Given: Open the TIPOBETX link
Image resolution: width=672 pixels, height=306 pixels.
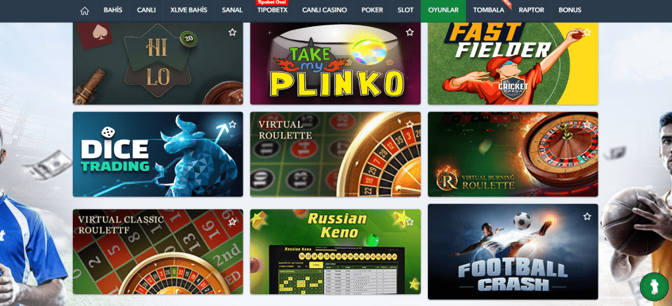Looking at the screenshot, I should [272, 10].
